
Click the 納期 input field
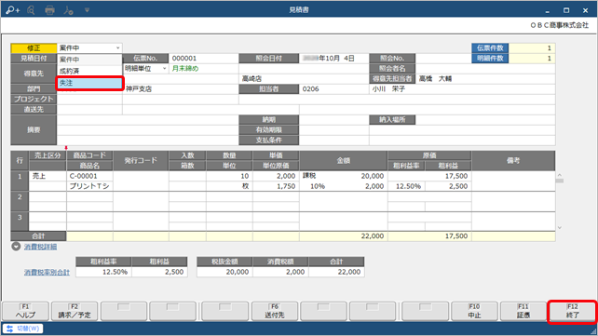pyautogui.click(x=333, y=120)
